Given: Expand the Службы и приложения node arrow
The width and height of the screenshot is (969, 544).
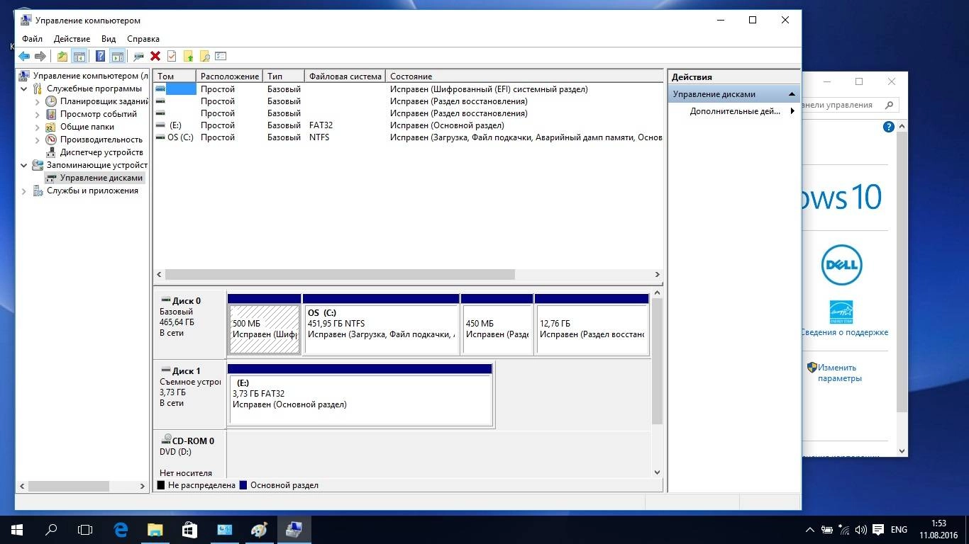Looking at the screenshot, I should [24, 191].
